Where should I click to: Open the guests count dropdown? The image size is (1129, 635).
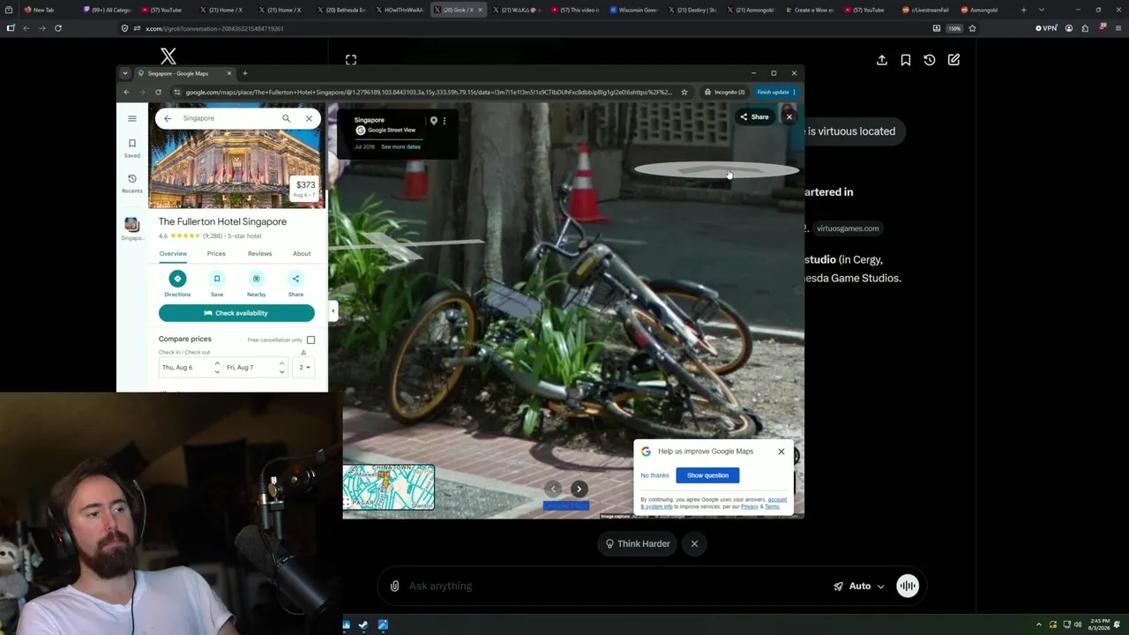(304, 367)
